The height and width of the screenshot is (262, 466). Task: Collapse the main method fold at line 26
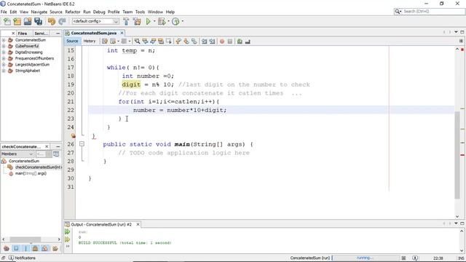point(82,144)
